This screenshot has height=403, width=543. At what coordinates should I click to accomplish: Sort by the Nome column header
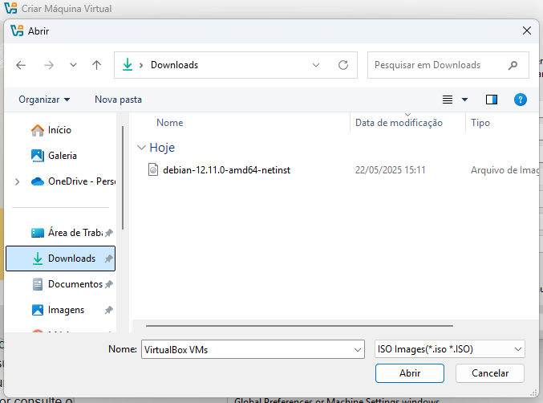(x=170, y=123)
